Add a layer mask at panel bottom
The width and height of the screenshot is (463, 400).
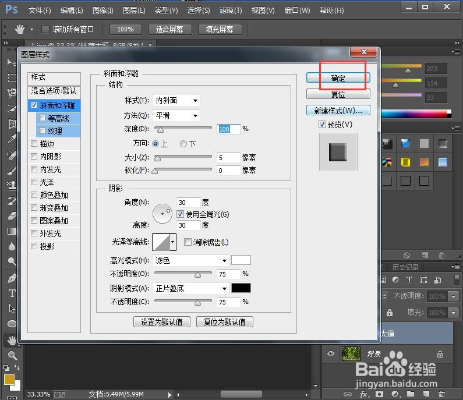(x=380, y=394)
